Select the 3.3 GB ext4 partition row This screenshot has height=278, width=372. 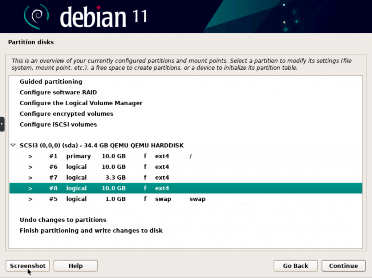(109, 178)
